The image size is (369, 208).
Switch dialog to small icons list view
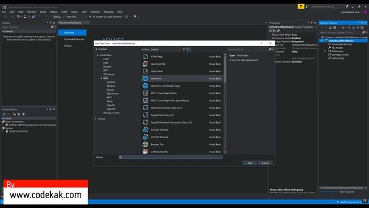pos(184,49)
